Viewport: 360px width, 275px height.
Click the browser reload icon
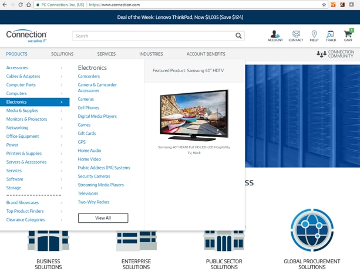(x=21, y=5)
